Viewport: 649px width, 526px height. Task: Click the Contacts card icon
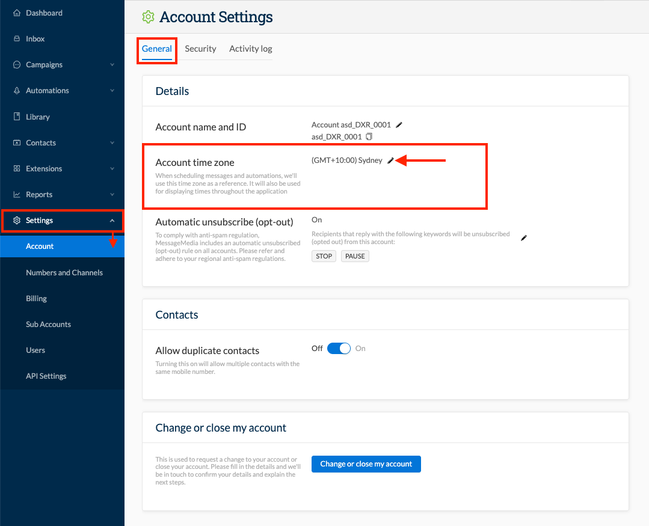coord(17,142)
